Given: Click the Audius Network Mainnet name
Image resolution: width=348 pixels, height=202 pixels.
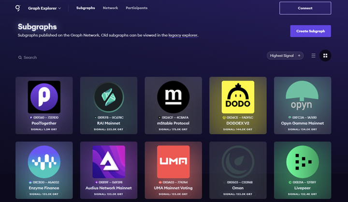Looking at the screenshot, I should click(x=109, y=188).
